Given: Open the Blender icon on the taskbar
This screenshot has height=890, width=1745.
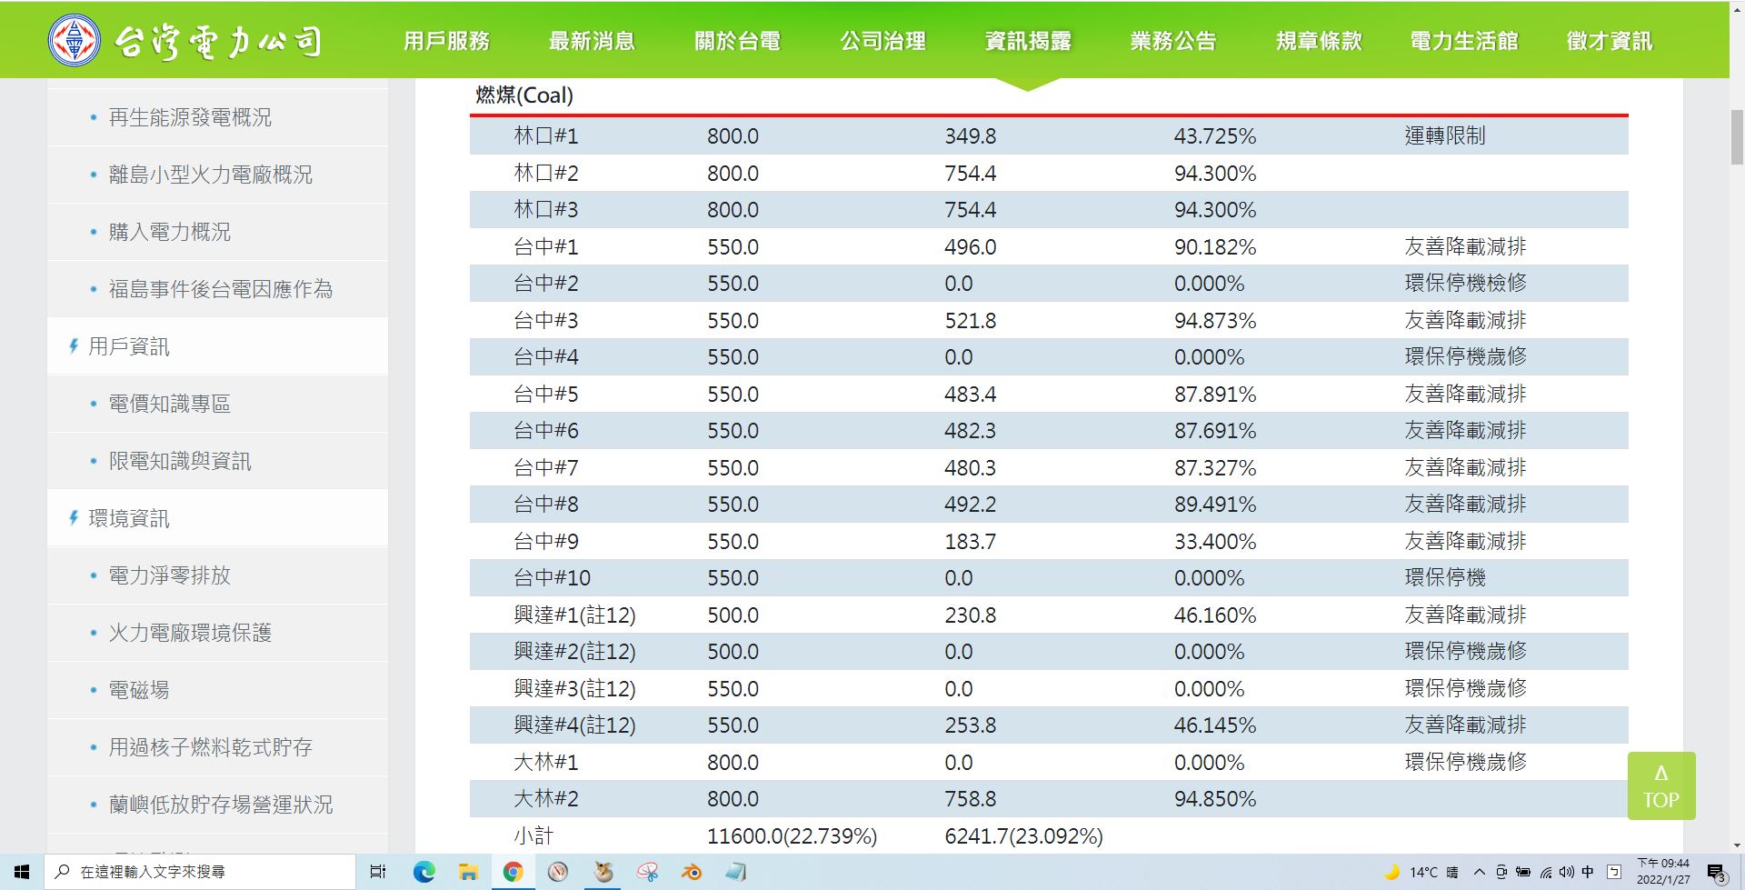Looking at the screenshot, I should 692,872.
